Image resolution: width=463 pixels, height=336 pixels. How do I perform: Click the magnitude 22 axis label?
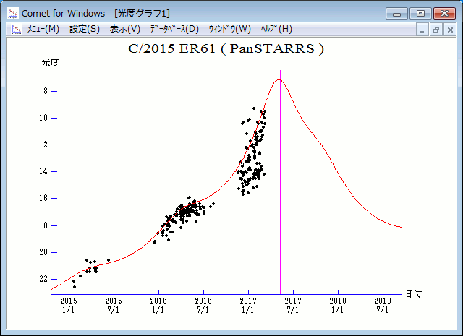pos(43,279)
